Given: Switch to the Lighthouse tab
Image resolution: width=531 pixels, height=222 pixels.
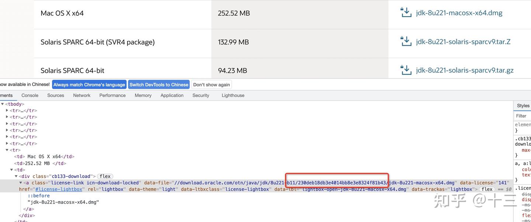Looking at the screenshot, I should point(233,95).
